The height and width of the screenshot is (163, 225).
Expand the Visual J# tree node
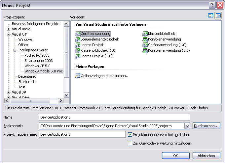coord(9,92)
